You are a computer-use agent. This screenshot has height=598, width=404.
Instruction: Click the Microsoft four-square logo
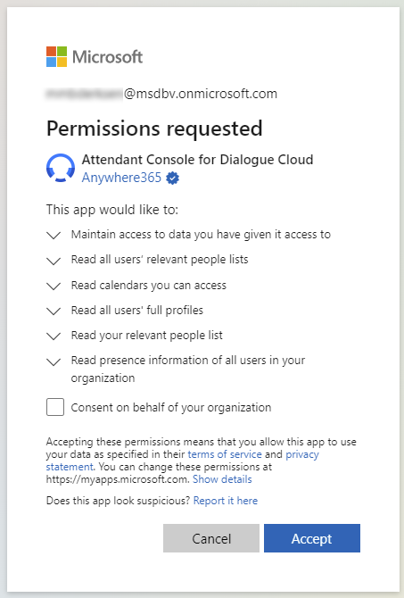(x=56, y=57)
